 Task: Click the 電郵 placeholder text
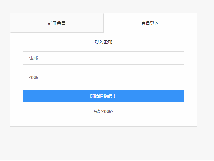coord(34,58)
